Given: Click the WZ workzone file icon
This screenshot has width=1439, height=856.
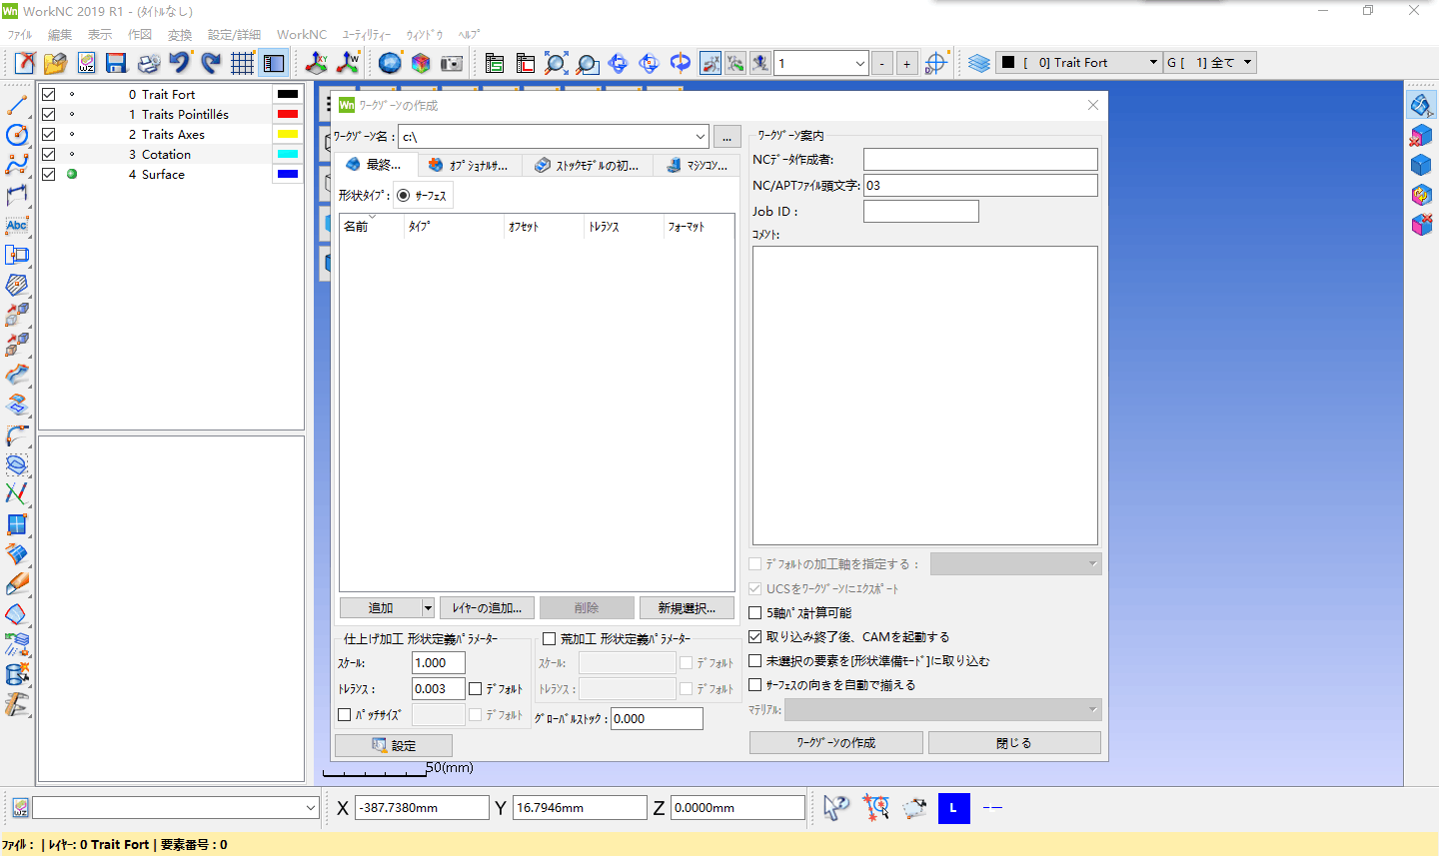Looking at the screenshot, I should [86, 63].
